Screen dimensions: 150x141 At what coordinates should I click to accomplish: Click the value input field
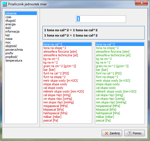pos(101,19)
